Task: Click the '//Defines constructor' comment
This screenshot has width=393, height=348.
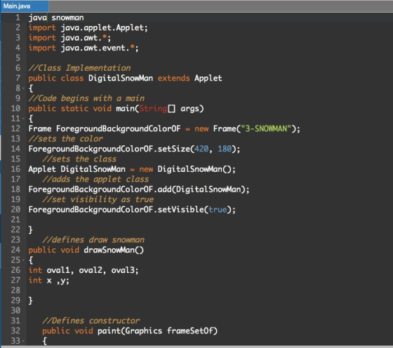Action: coord(91,321)
